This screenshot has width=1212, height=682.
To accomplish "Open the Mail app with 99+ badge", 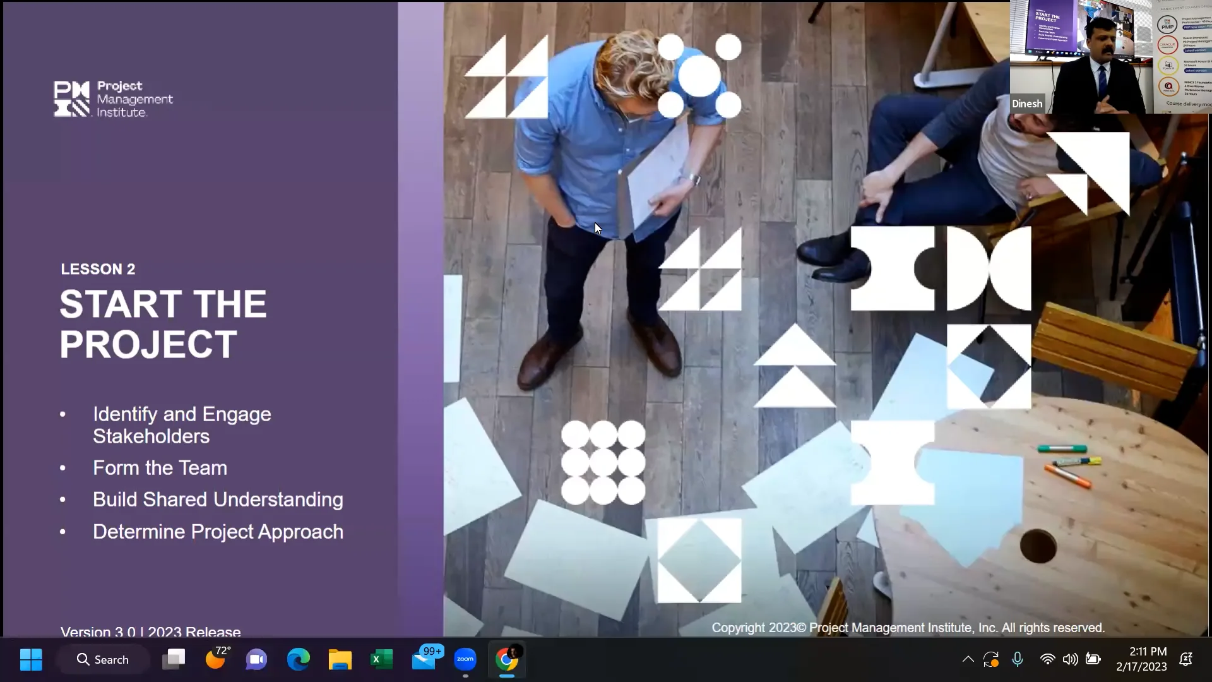I will click(x=424, y=659).
